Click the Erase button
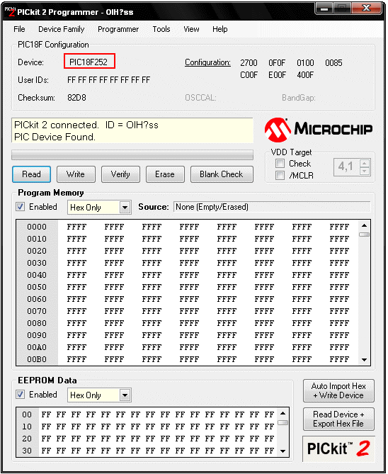This screenshot has height=474, width=388. click(165, 174)
